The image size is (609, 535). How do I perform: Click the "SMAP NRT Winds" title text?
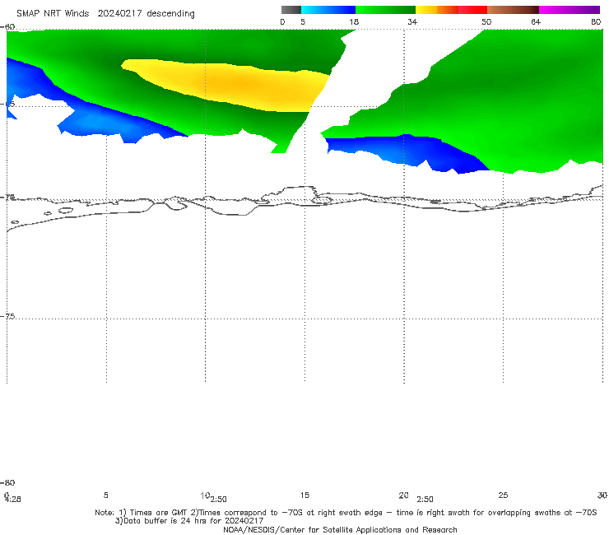coord(53,14)
